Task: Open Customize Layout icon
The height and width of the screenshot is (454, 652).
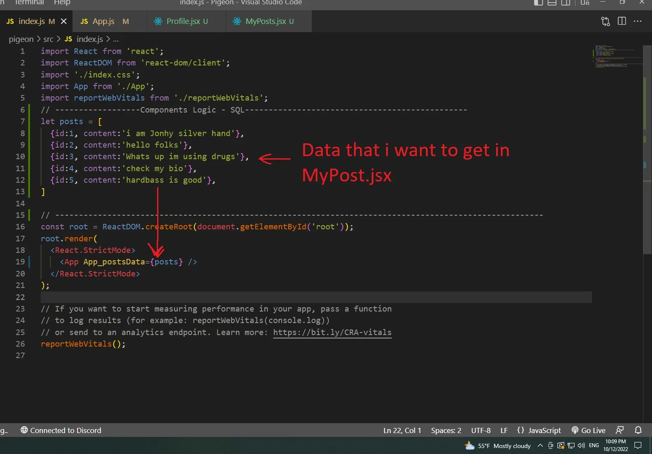Action: pos(585,3)
